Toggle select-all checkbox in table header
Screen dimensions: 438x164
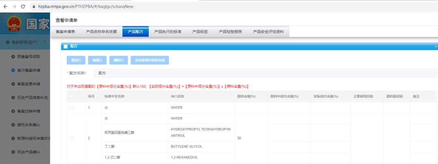click(71, 96)
